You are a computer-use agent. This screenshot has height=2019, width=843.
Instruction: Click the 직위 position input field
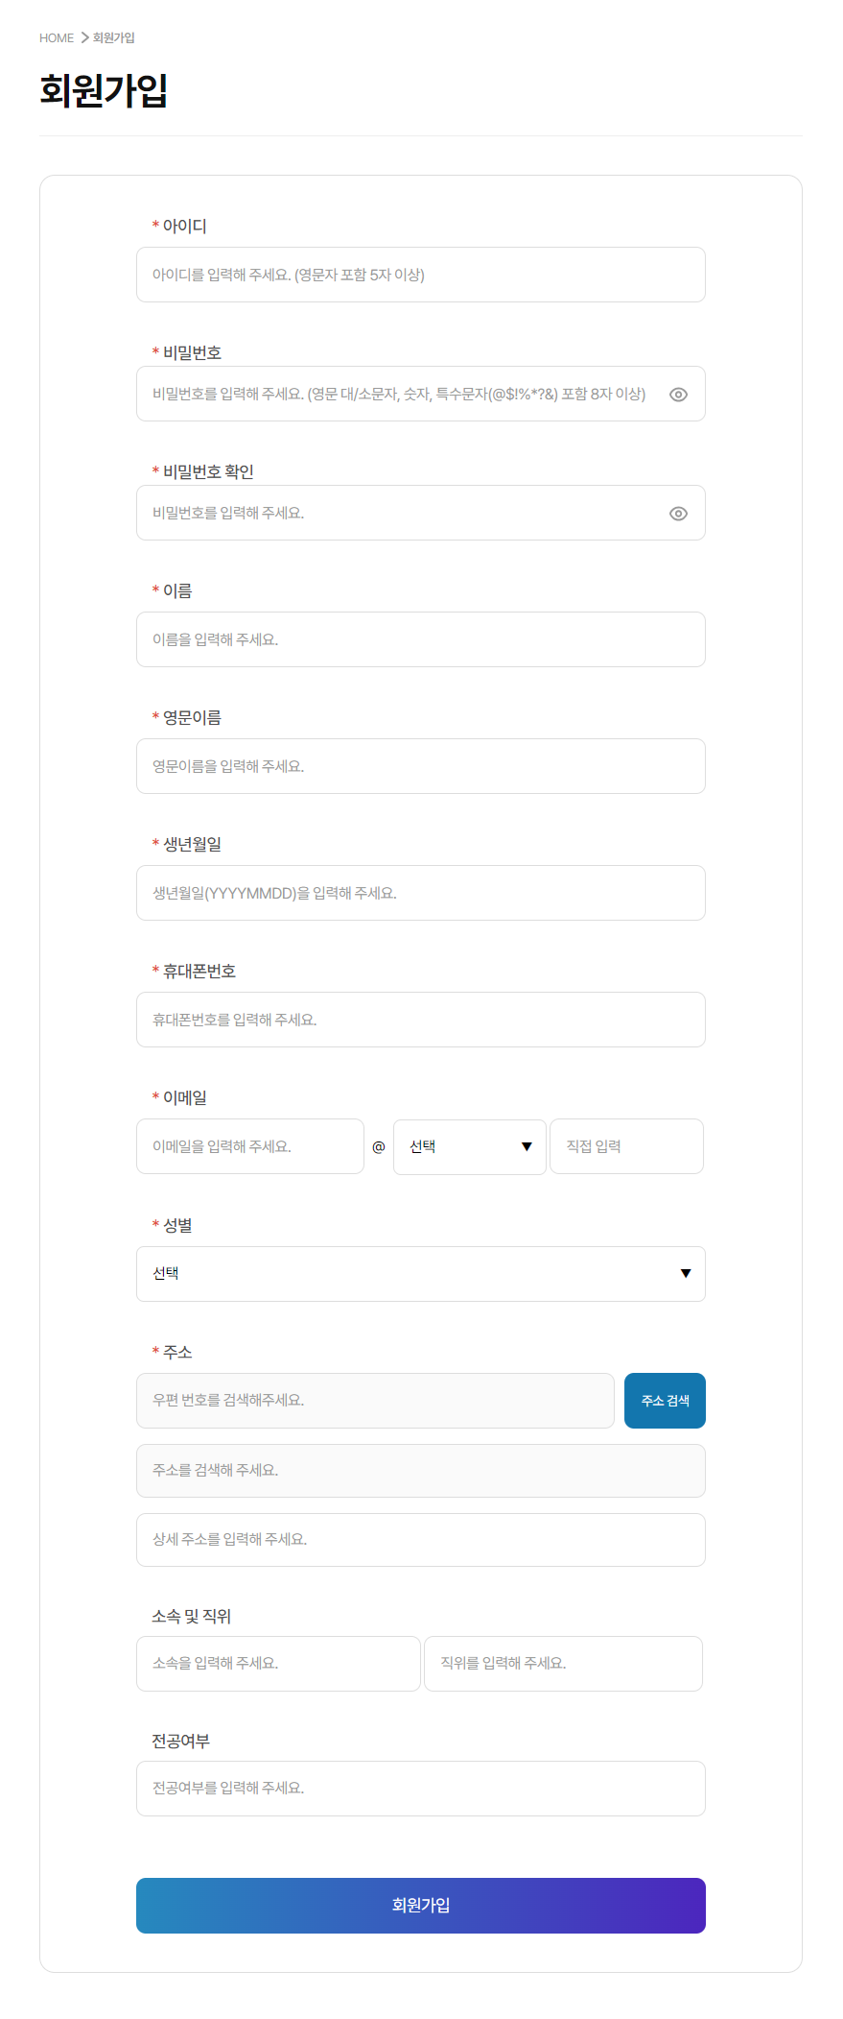pos(563,1664)
